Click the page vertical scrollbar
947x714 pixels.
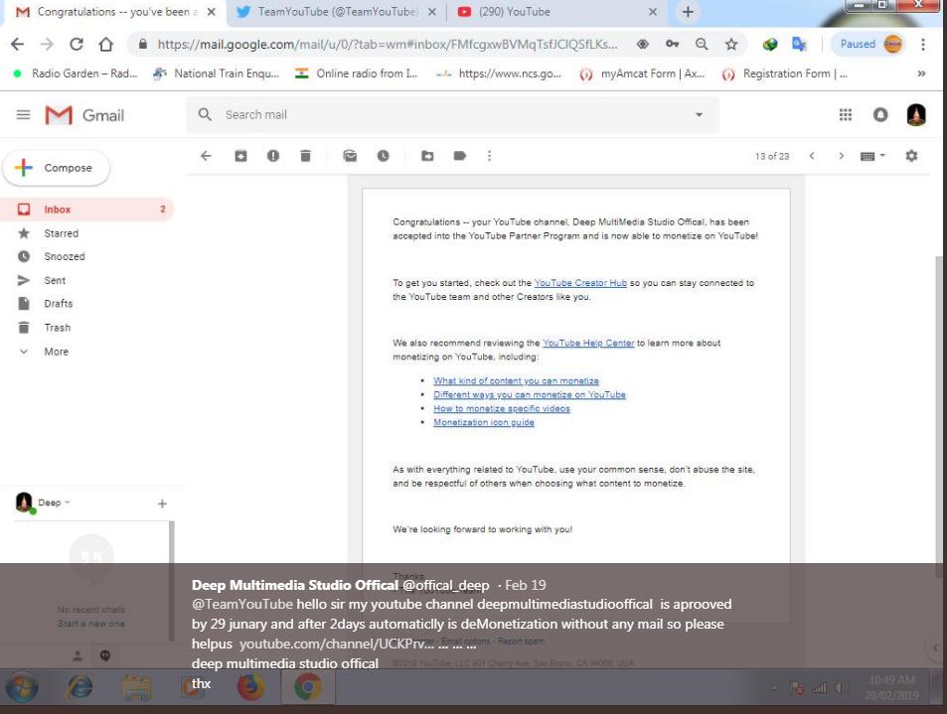coord(938,416)
